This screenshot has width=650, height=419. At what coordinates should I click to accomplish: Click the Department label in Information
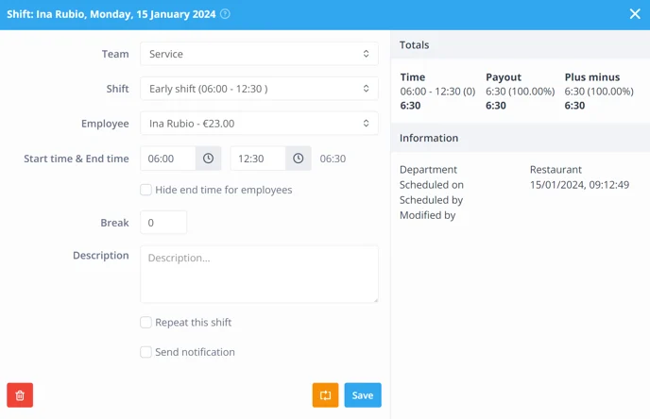(x=428, y=170)
